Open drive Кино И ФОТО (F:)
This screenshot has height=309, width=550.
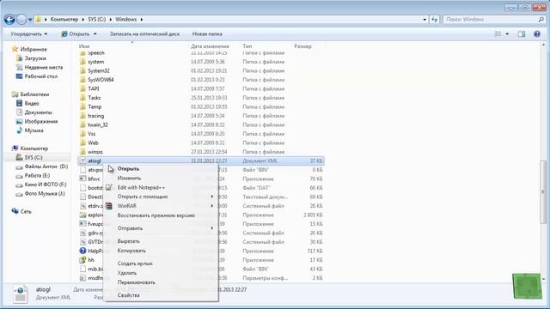[41, 185]
